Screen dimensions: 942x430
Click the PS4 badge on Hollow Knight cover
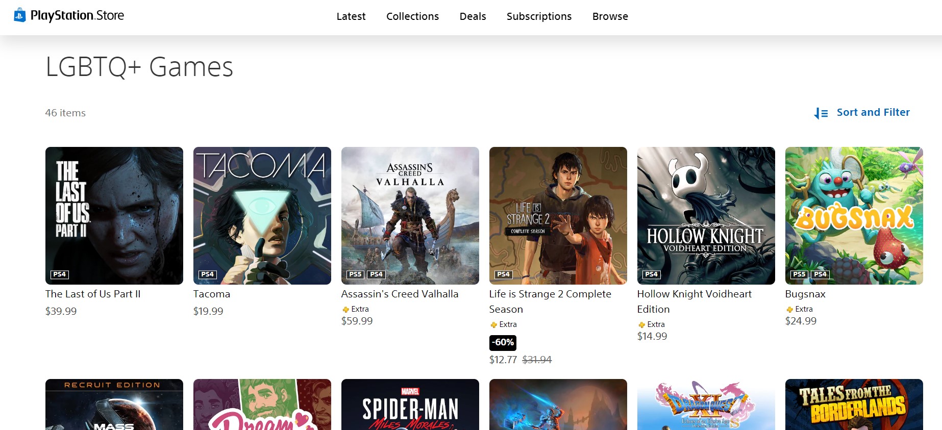(x=652, y=274)
